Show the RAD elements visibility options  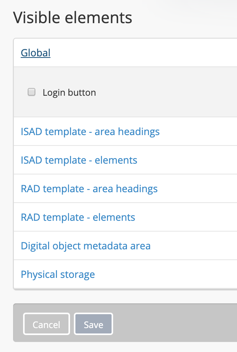point(78,217)
